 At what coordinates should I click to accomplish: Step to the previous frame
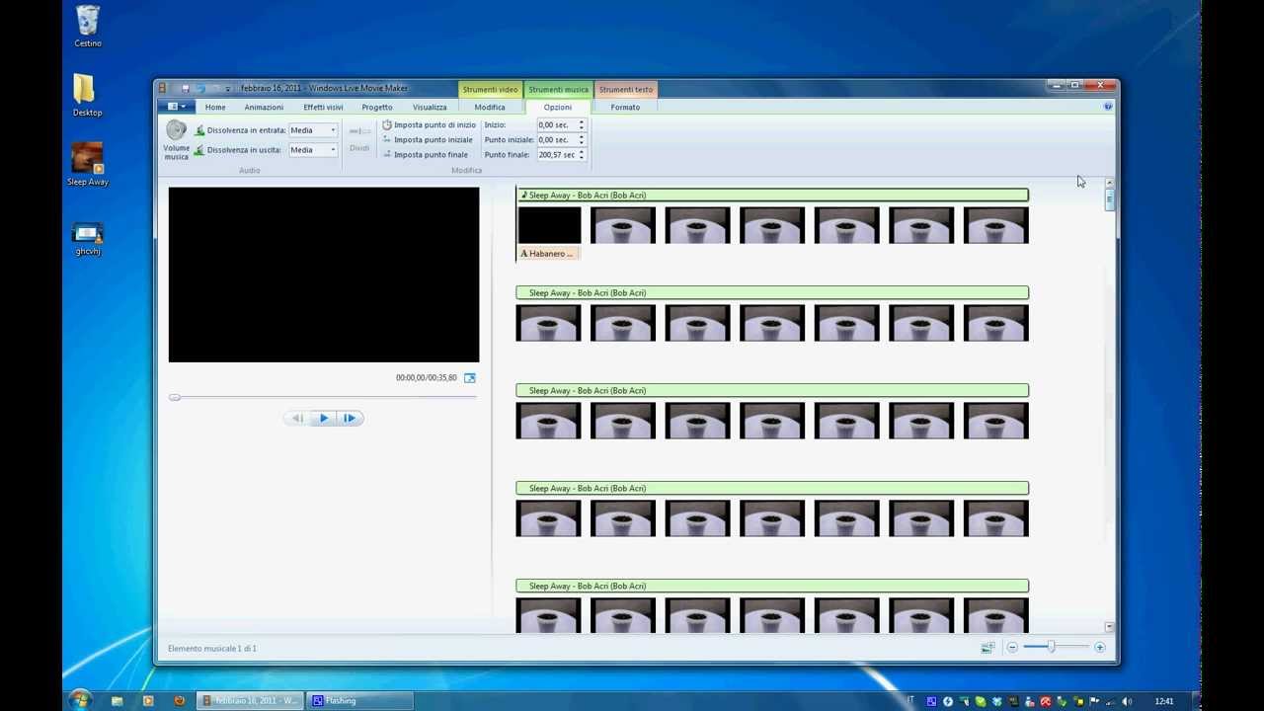[x=296, y=419]
